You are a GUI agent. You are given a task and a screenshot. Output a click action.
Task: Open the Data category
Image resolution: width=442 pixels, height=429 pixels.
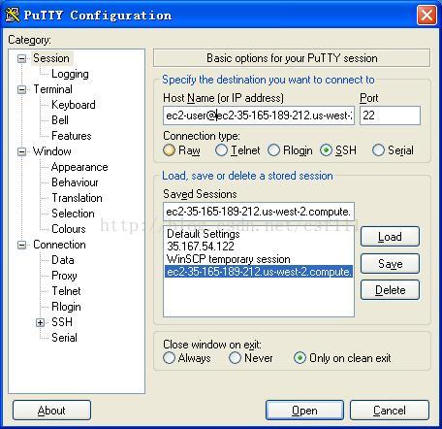tap(63, 260)
